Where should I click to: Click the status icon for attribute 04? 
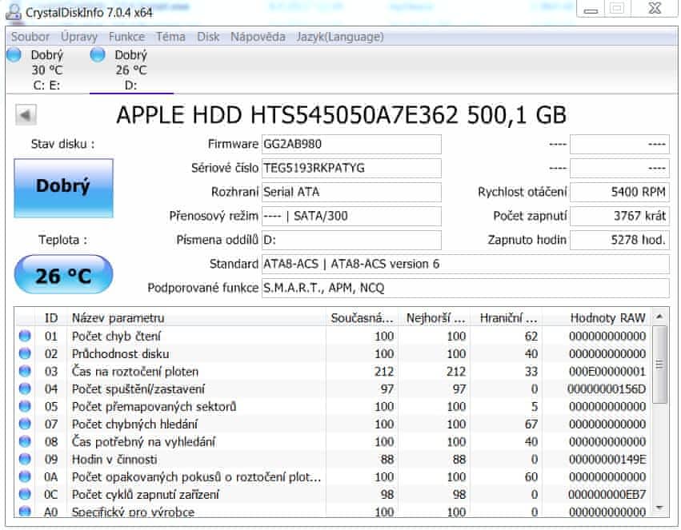(25, 389)
